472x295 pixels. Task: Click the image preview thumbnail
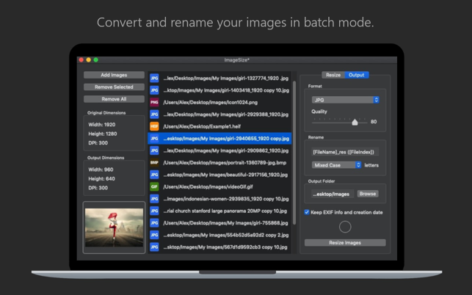[x=114, y=227]
